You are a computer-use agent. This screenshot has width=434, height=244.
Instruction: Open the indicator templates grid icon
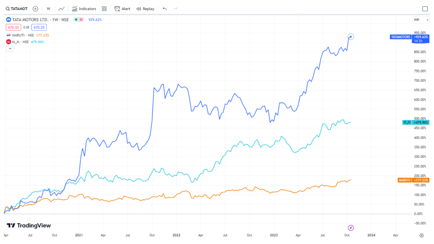click(104, 9)
